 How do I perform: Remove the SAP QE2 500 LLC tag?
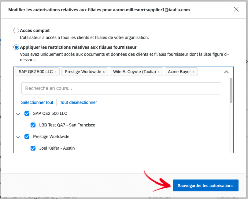55,72
